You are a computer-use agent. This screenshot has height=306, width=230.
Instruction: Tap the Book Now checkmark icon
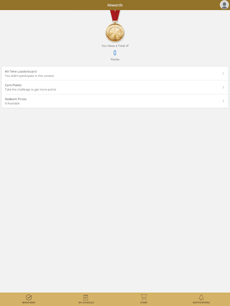point(29,297)
